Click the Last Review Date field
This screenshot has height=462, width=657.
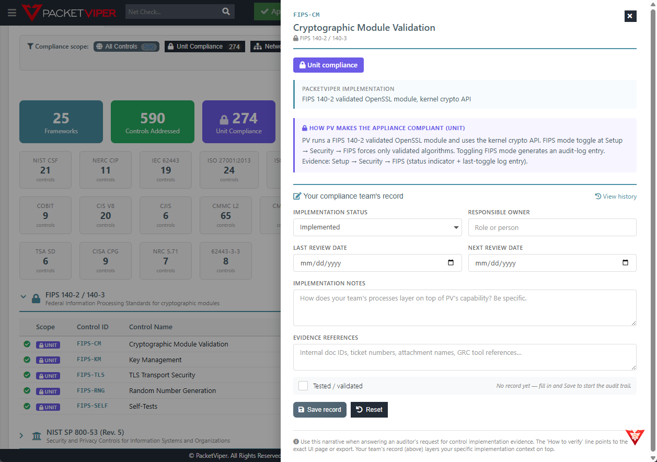377,263
